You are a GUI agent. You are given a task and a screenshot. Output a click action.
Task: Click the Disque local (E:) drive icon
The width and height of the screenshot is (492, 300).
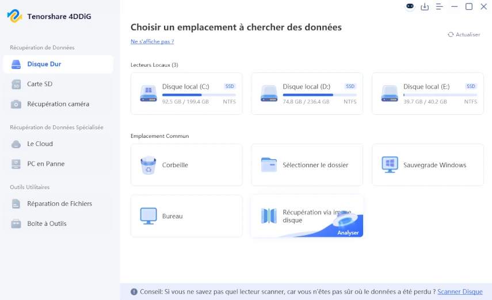point(390,94)
